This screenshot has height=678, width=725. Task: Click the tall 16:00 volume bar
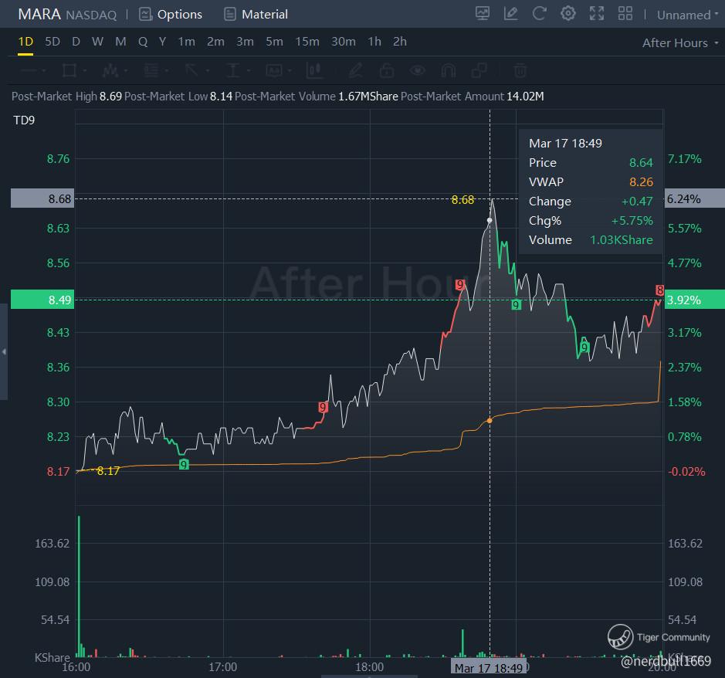(x=79, y=586)
